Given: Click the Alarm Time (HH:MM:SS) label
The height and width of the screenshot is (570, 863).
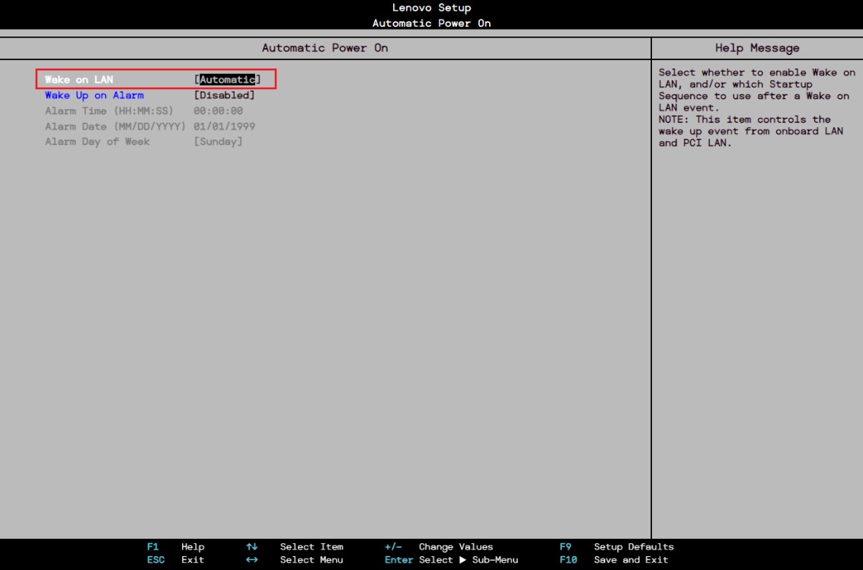Looking at the screenshot, I should [109, 110].
